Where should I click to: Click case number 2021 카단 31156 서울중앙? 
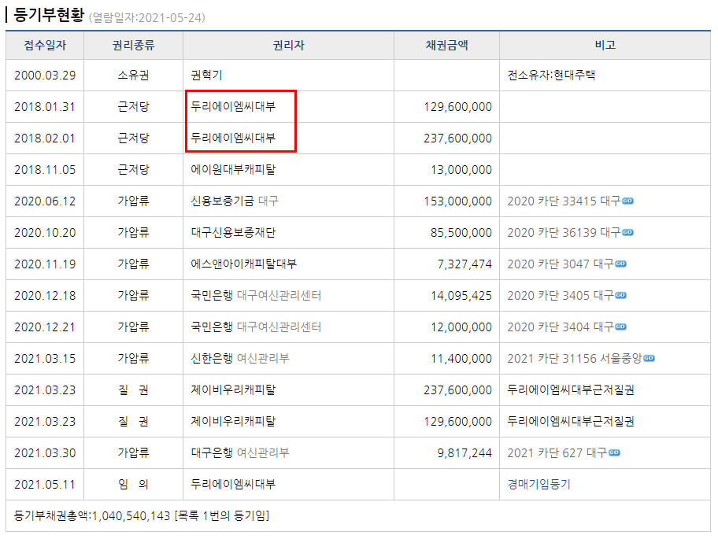coord(575,358)
